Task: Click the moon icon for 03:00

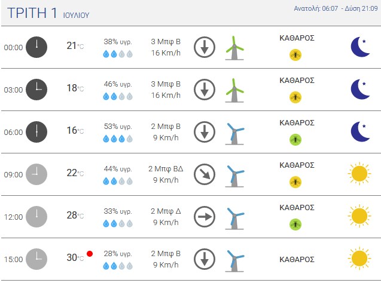Action: [360, 89]
